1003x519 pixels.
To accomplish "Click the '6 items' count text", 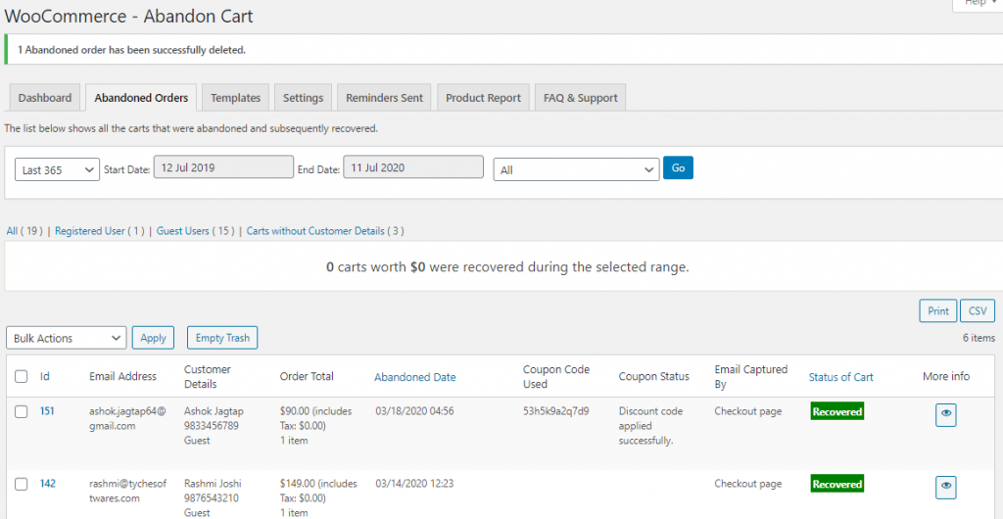I will [979, 338].
